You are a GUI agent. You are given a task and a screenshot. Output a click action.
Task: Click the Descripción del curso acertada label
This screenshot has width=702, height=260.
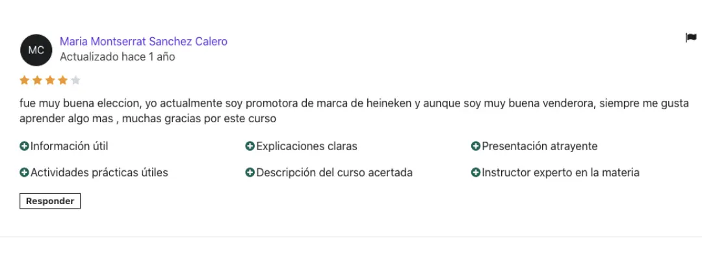(x=335, y=172)
